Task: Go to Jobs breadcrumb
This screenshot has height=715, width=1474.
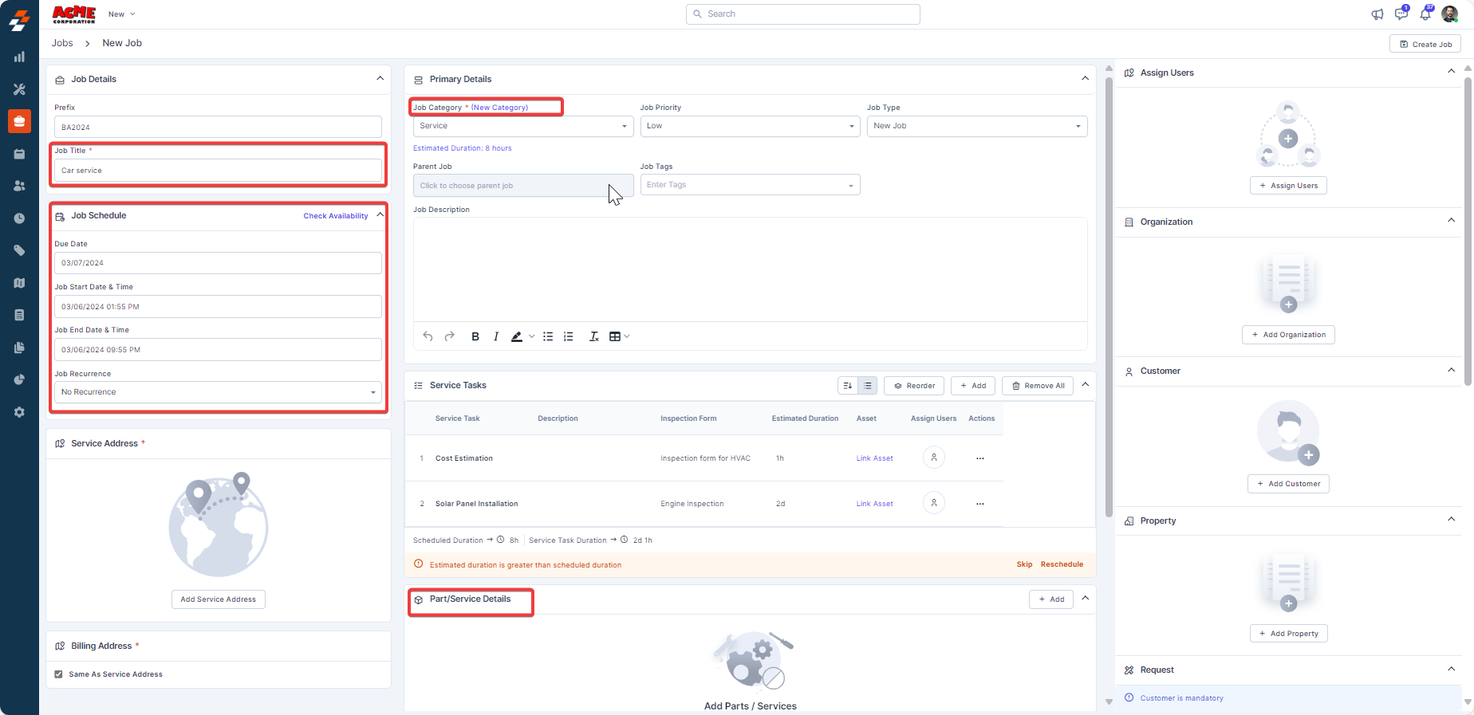Action: (62, 43)
